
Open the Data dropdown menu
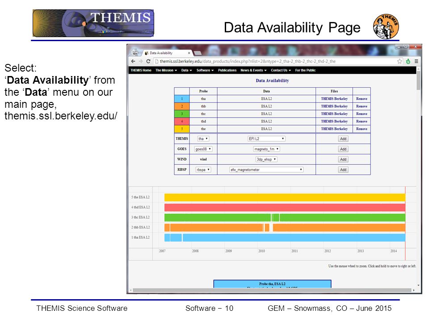click(187, 70)
